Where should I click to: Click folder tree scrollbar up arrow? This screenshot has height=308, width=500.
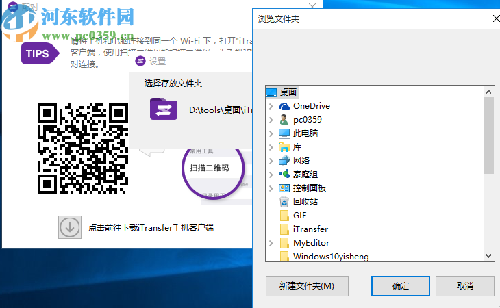488,92
